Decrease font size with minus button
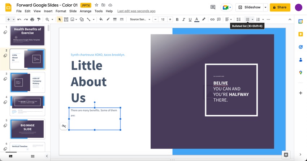 [x=155, y=19]
